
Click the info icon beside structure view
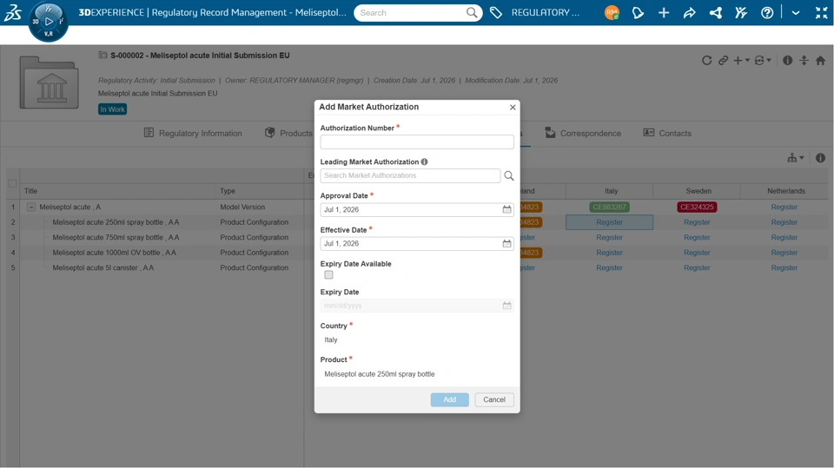click(820, 158)
